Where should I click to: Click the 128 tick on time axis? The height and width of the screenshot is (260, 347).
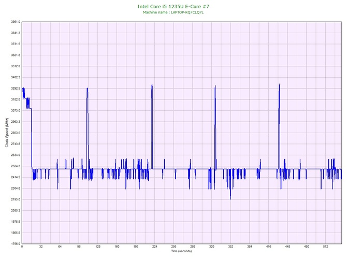click(x=98, y=247)
